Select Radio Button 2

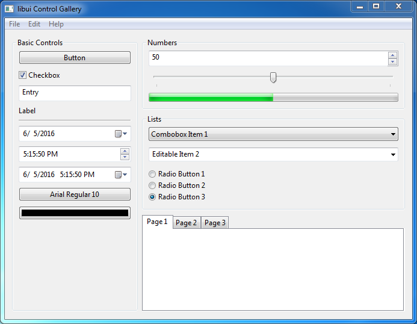pos(152,185)
